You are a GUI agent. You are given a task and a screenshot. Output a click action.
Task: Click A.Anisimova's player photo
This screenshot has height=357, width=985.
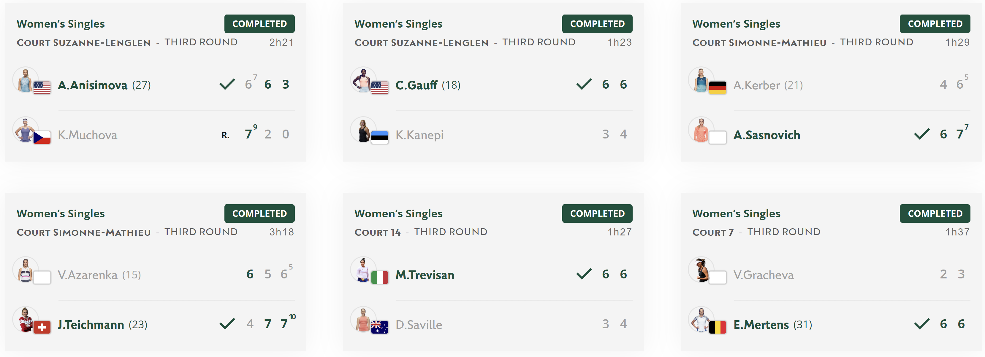[x=25, y=80]
